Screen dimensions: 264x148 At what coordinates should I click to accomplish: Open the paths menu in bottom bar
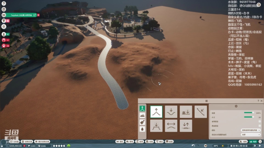click(129, 142)
